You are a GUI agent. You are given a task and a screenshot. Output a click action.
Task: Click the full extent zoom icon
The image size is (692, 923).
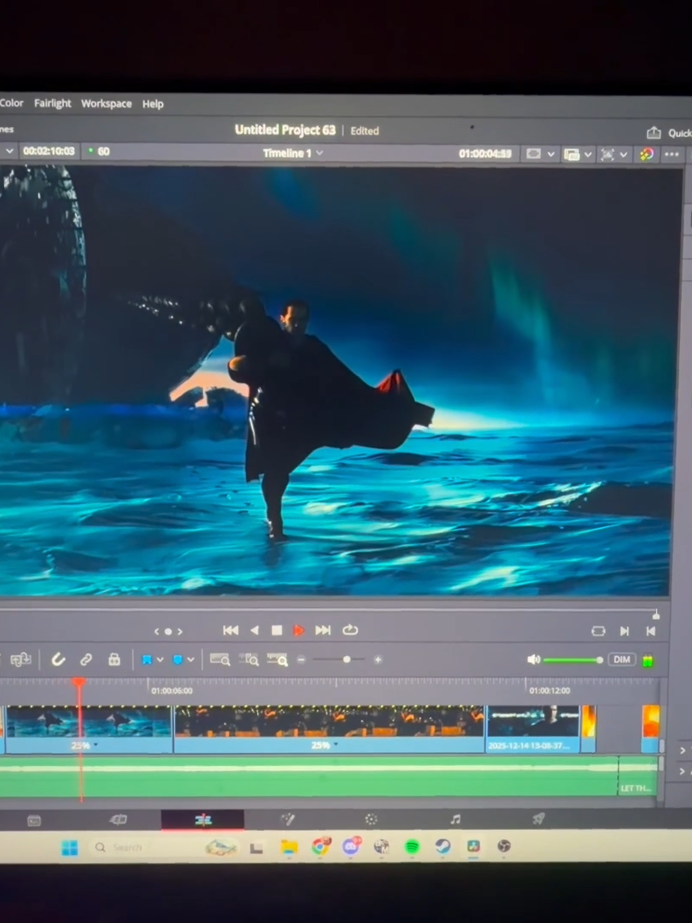tap(220, 660)
